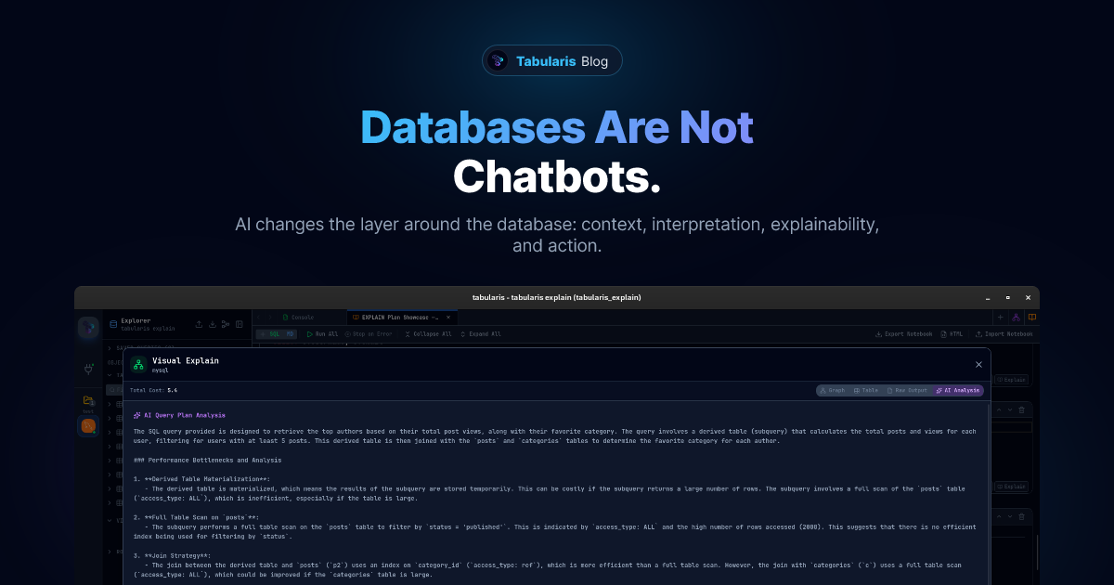The width and height of the screenshot is (1114, 585).
Task: Click the plus icon to open a new tab
Action: click(1000, 317)
